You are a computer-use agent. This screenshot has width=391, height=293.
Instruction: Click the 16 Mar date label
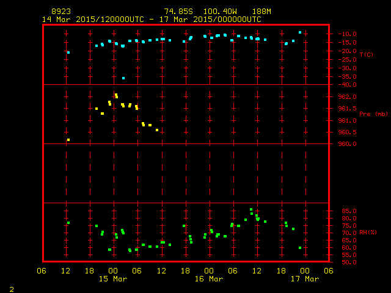pyautogui.click(x=208, y=279)
